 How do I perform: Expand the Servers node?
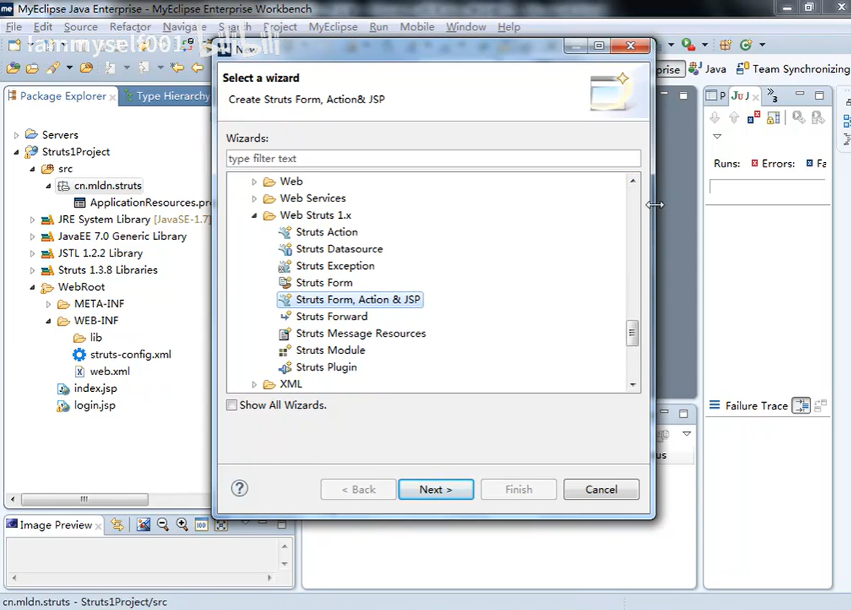(x=16, y=135)
